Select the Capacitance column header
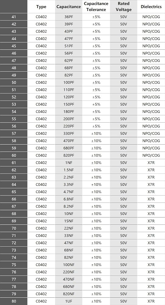The image size is (165, 305). pyautogui.click(x=68, y=7)
